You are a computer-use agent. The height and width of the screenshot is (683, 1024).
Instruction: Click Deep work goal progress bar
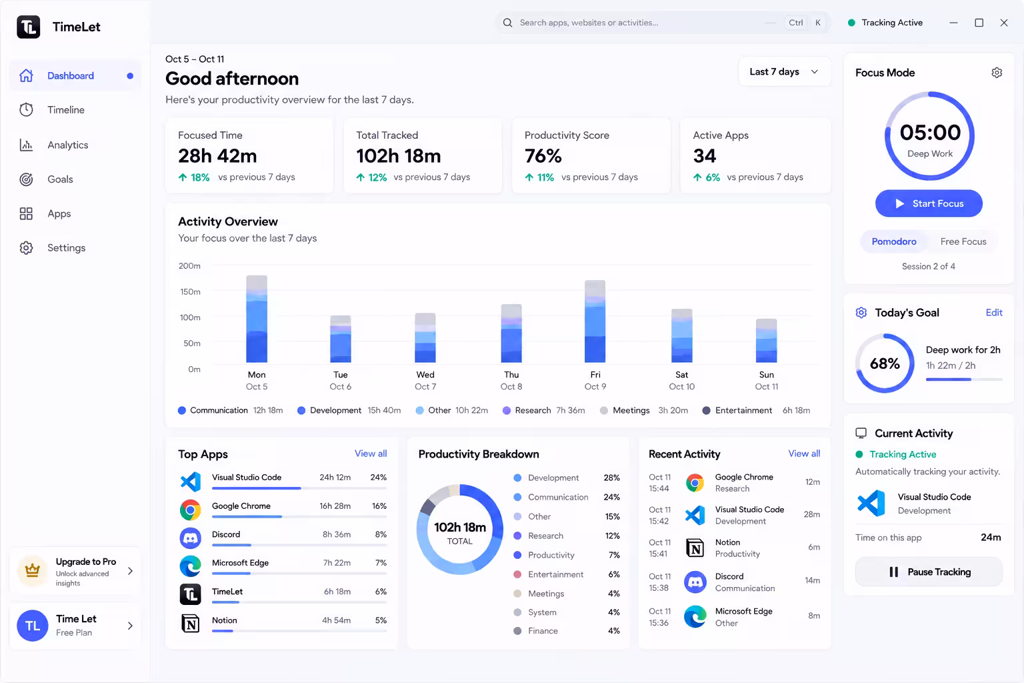point(964,380)
